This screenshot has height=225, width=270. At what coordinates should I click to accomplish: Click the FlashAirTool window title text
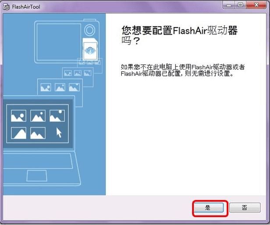pyautogui.click(x=26, y=7)
